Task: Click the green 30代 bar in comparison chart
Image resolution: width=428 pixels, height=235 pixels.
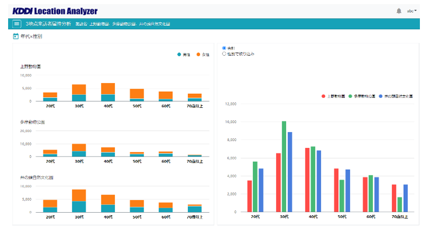Action: 284,166
